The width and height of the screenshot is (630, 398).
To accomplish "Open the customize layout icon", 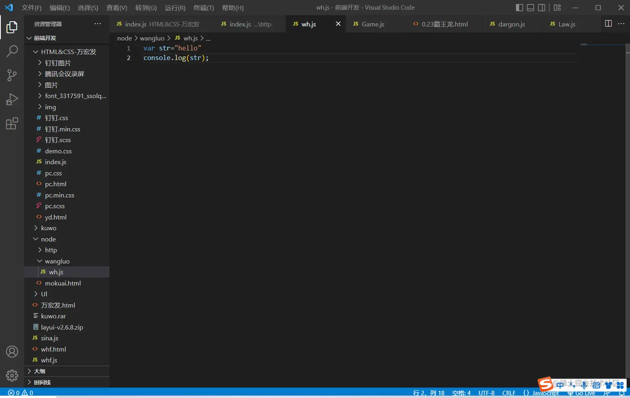I will [557, 7].
